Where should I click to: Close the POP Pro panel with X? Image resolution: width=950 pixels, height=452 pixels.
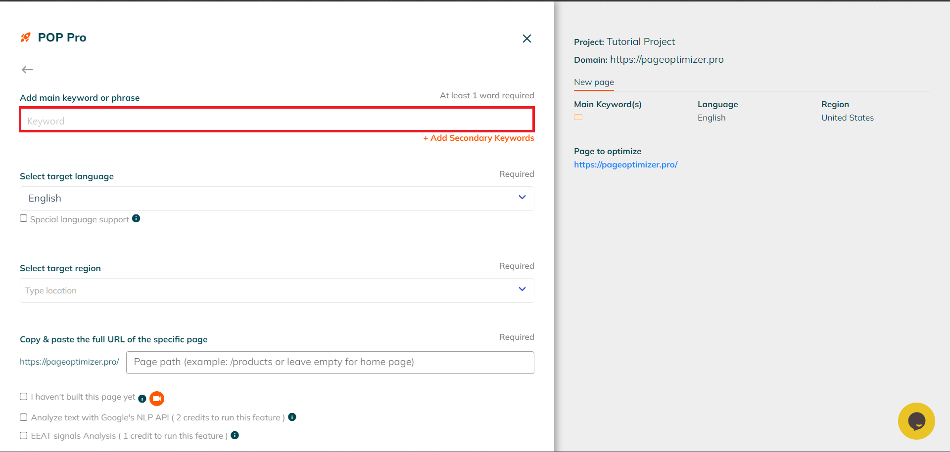tap(527, 39)
